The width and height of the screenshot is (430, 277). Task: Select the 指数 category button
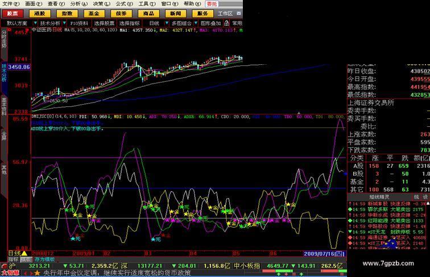(x=67, y=14)
